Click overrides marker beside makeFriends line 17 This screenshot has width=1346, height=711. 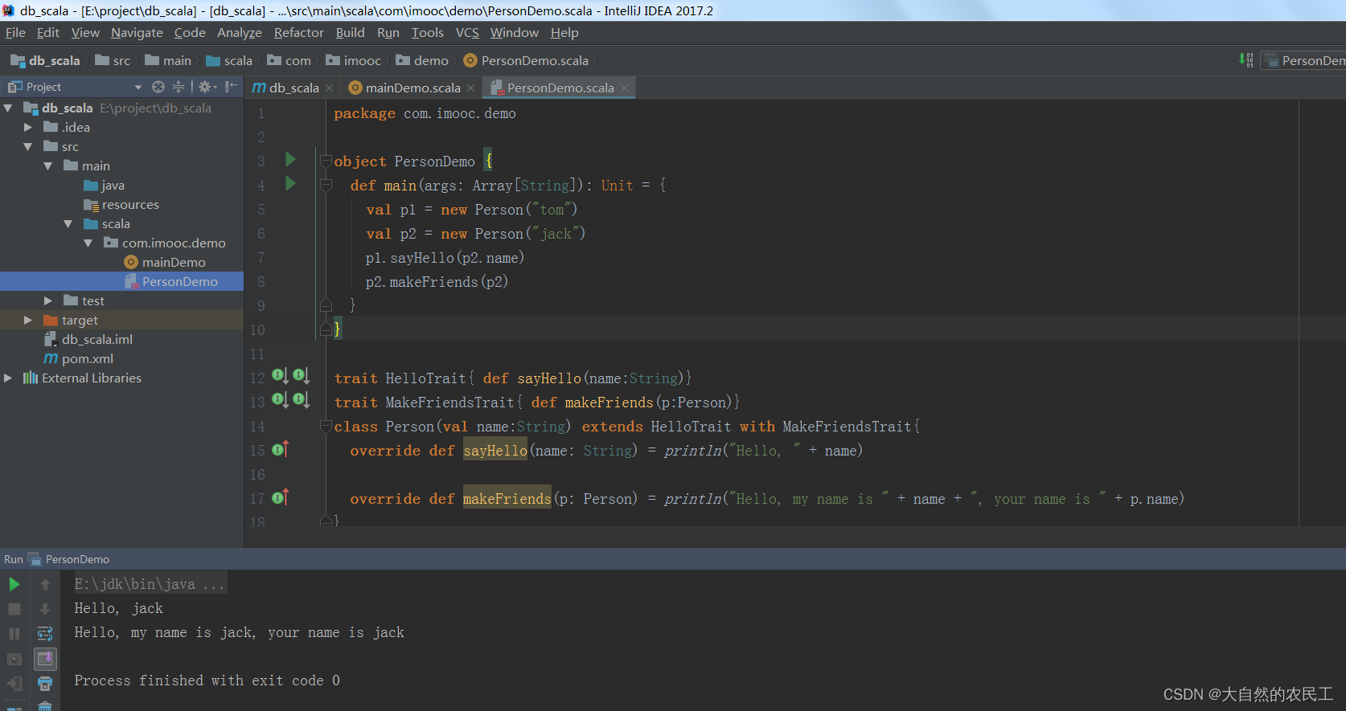pos(280,497)
